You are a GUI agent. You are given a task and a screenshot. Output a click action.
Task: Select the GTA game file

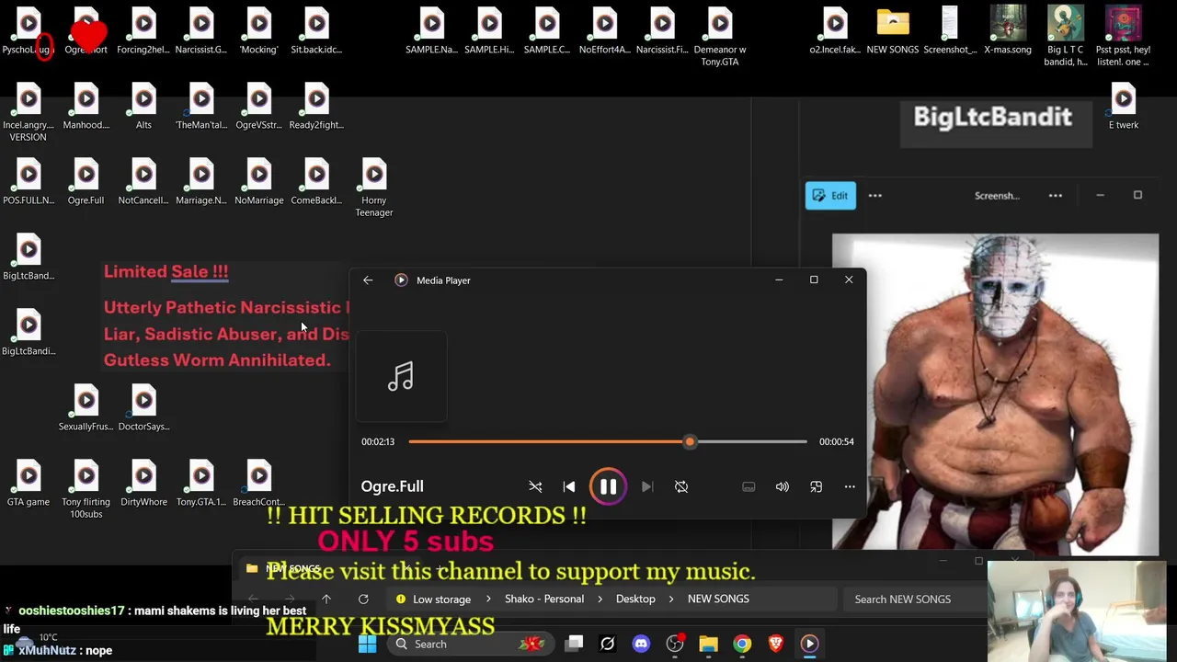click(x=29, y=484)
